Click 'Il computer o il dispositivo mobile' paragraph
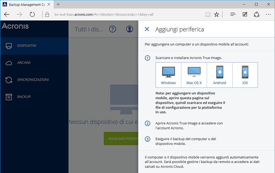The image size is (275, 173). coord(202,162)
